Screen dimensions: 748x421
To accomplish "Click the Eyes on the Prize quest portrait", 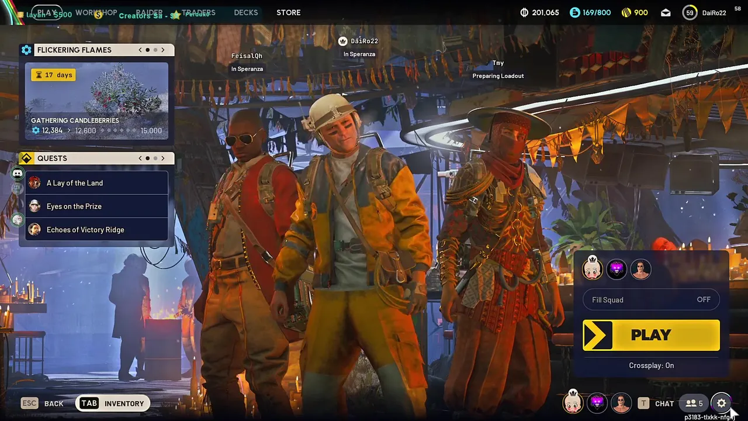I will [34, 206].
